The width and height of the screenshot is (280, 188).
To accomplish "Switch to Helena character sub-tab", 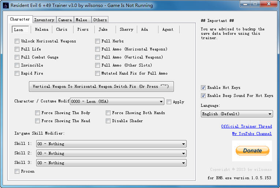I will [x=42, y=29].
